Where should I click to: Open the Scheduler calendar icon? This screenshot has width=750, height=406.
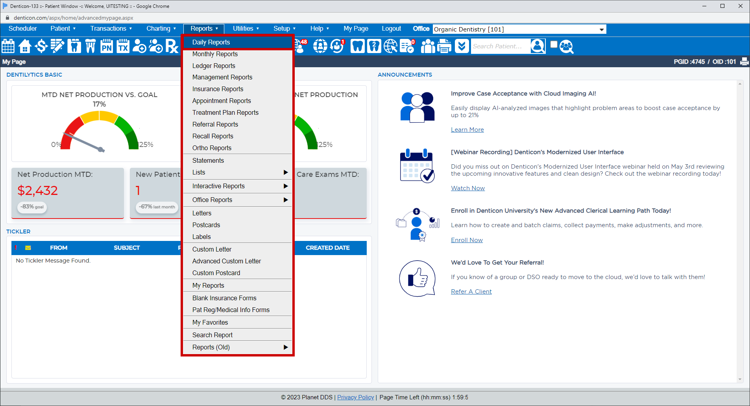coord(8,46)
